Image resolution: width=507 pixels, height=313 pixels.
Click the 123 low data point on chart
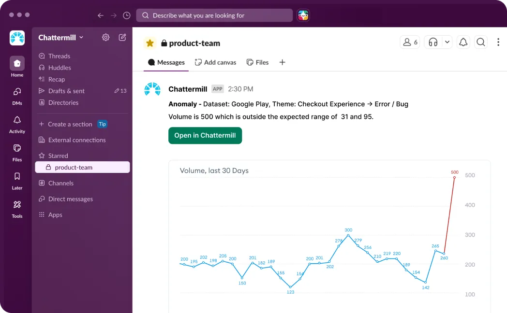[x=290, y=287]
